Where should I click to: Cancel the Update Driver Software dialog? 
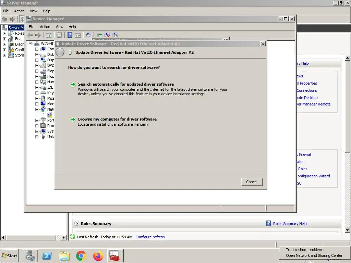[252, 182]
